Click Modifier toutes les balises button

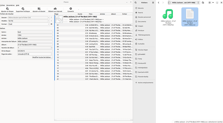(x=42, y=57)
